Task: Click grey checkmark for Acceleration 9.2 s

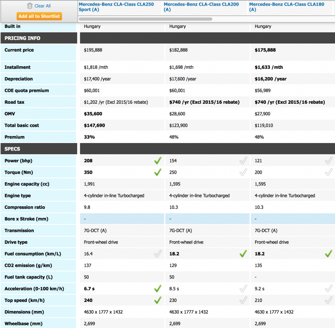Action: click(329, 289)
